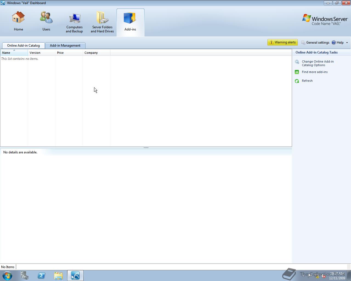The height and width of the screenshot is (281, 351).
Task: Click the Help button
Action: click(338, 43)
